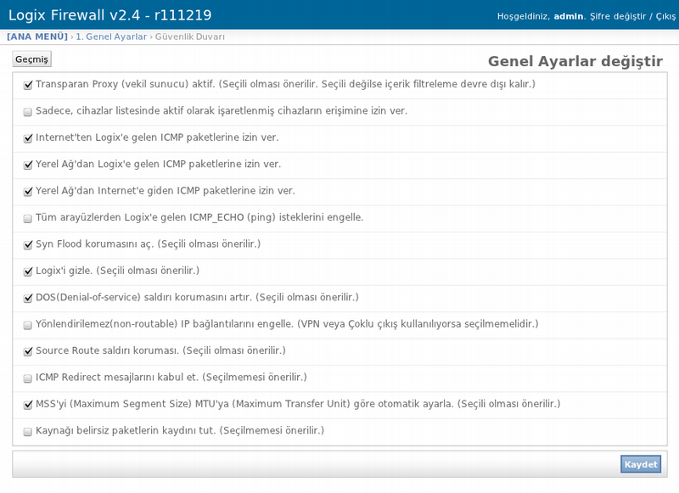Click the MSS'yi (Maximum Segment Size) label
This screenshot has width=679, height=493.
click(x=298, y=404)
